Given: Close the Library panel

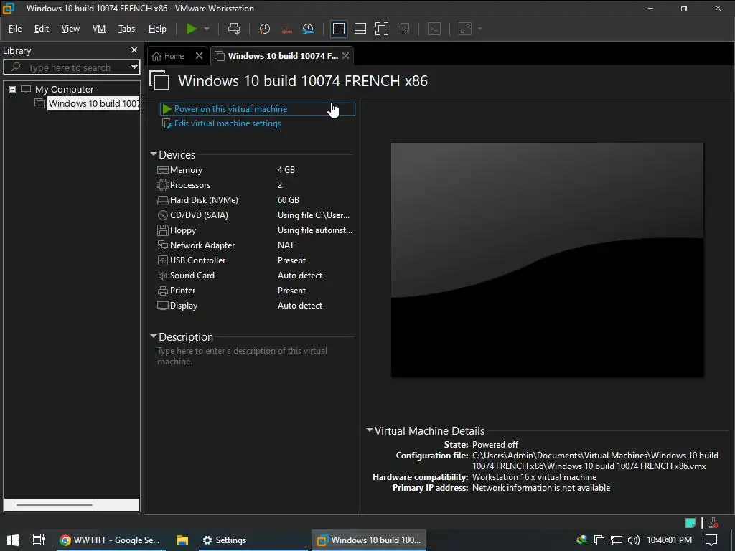Looking at the screenshot, I should [x=134, y=50].
